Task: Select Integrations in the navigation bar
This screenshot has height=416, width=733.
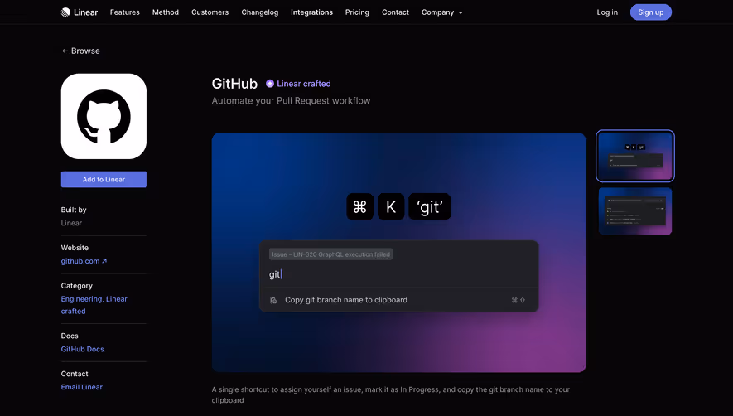Action: coord(311,12)
